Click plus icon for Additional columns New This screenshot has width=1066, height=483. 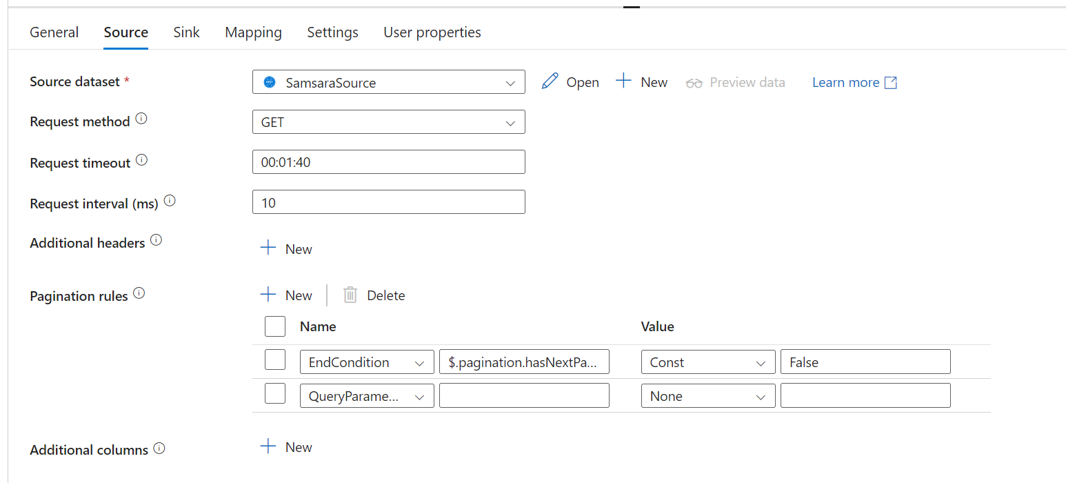click(268, 446)
